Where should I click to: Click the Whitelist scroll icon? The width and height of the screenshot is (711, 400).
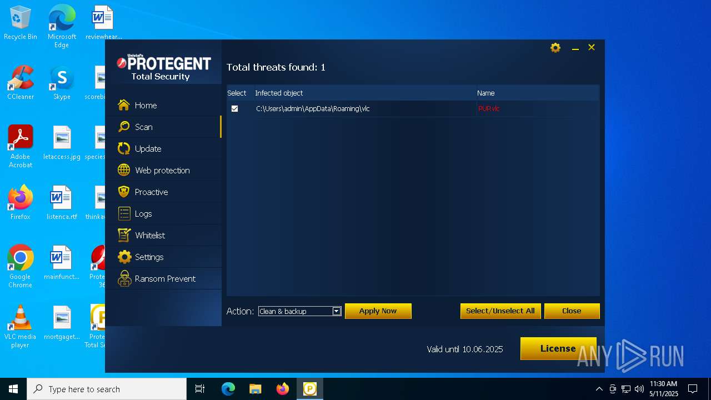(x=124, y=235)
